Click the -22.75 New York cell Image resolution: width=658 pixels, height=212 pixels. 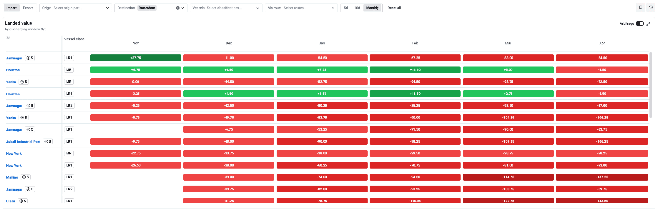pos(136,153)
